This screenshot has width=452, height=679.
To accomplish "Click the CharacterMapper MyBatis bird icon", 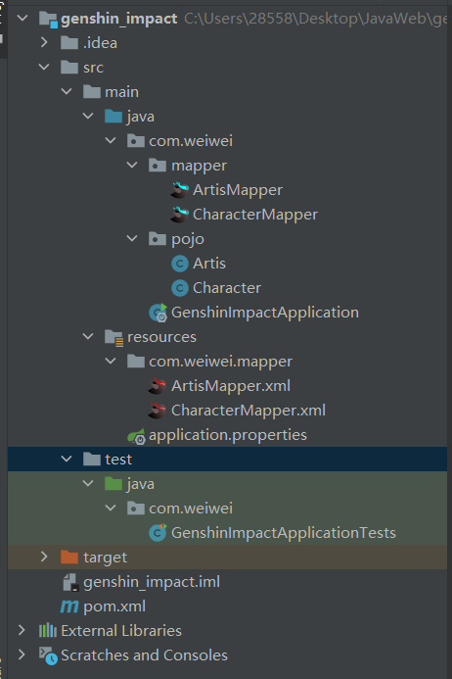I will click(x=179, y=215).
